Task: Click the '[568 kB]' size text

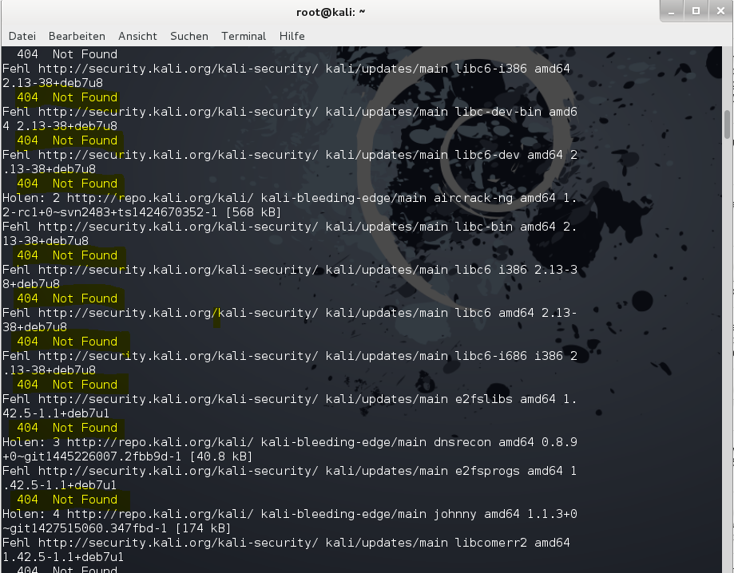Action: click(253, 212)
